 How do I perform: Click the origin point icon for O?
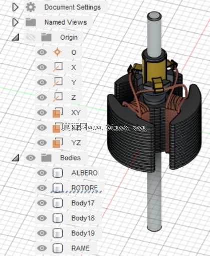[57, 52]
